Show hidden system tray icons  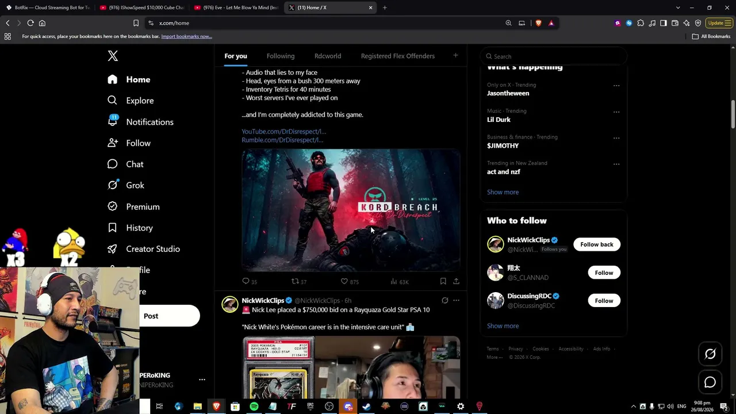coord(634,407)
